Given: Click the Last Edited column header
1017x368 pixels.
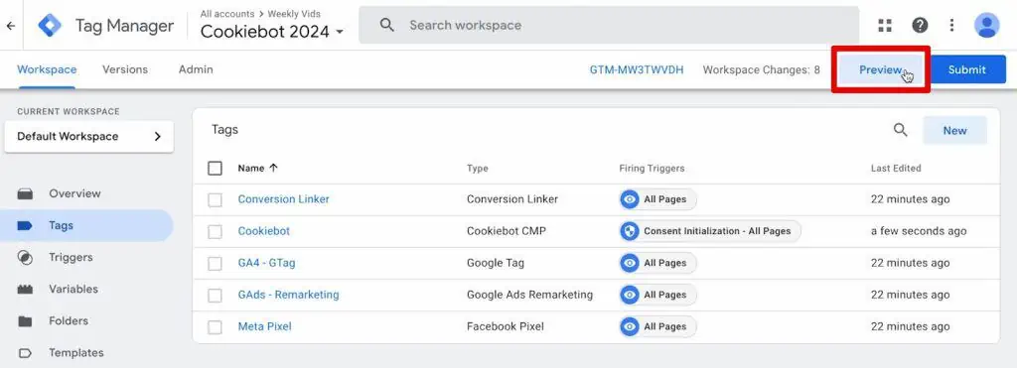Looking at the screenshot, I should tap(896, 169).
